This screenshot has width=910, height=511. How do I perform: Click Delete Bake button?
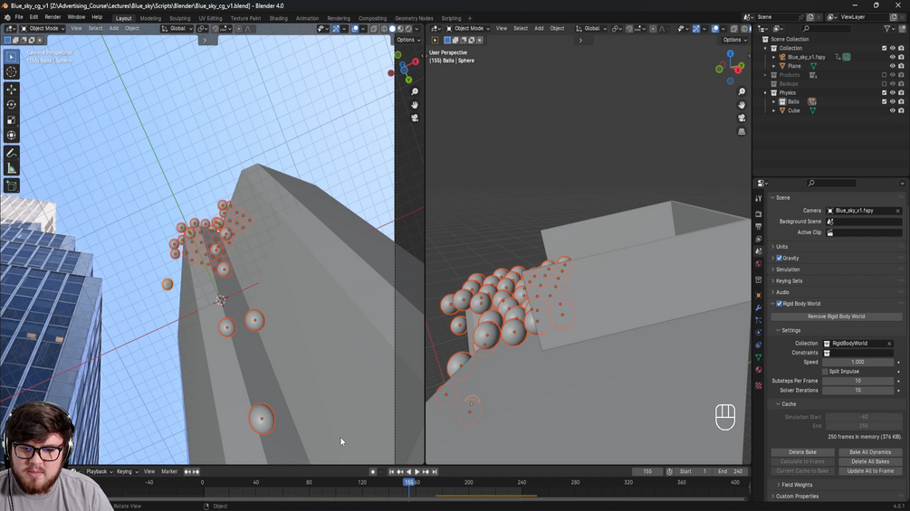(802, 452)
